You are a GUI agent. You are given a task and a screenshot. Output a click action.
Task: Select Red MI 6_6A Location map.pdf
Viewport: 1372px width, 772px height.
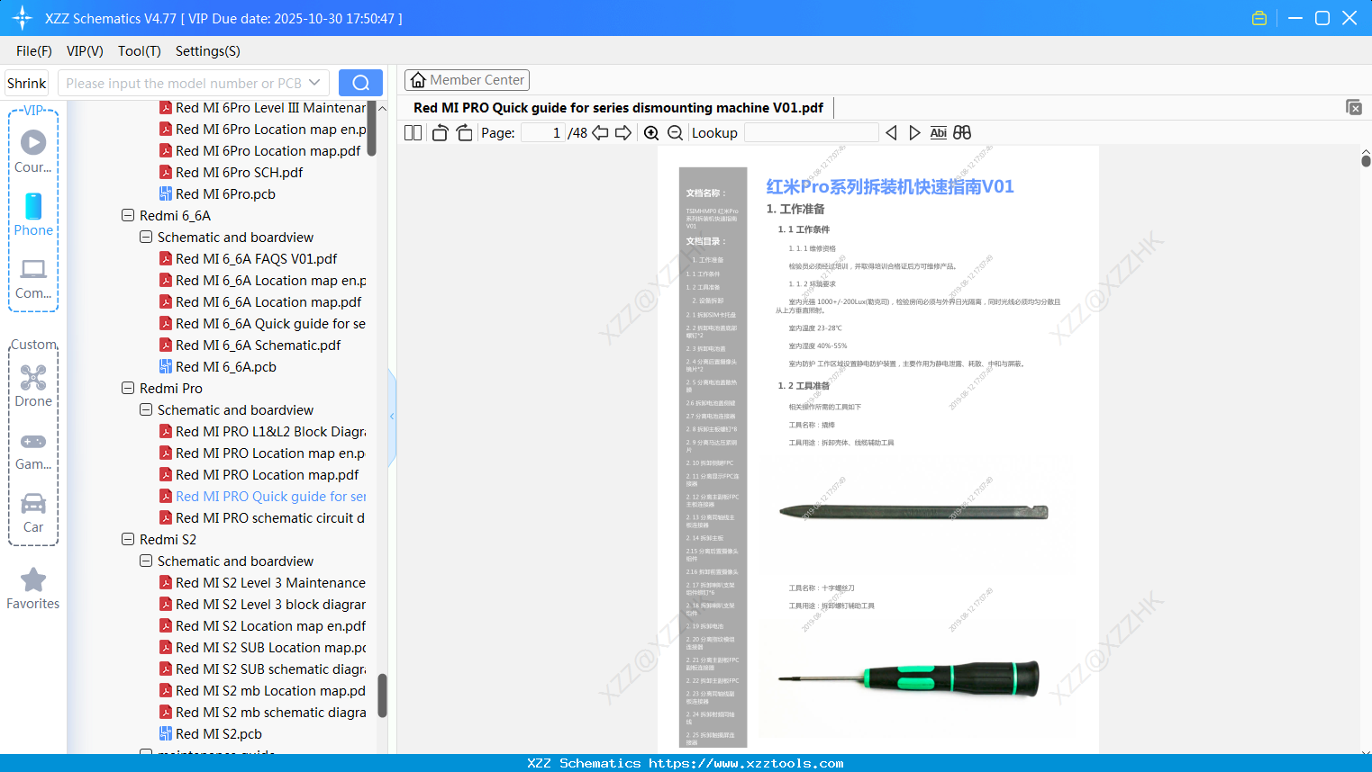(x=268, y=302)
